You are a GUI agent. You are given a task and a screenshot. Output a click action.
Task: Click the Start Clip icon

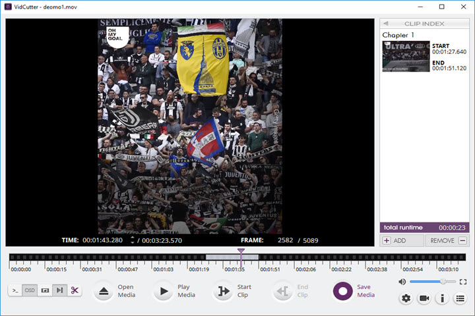(x=223, y=291)
